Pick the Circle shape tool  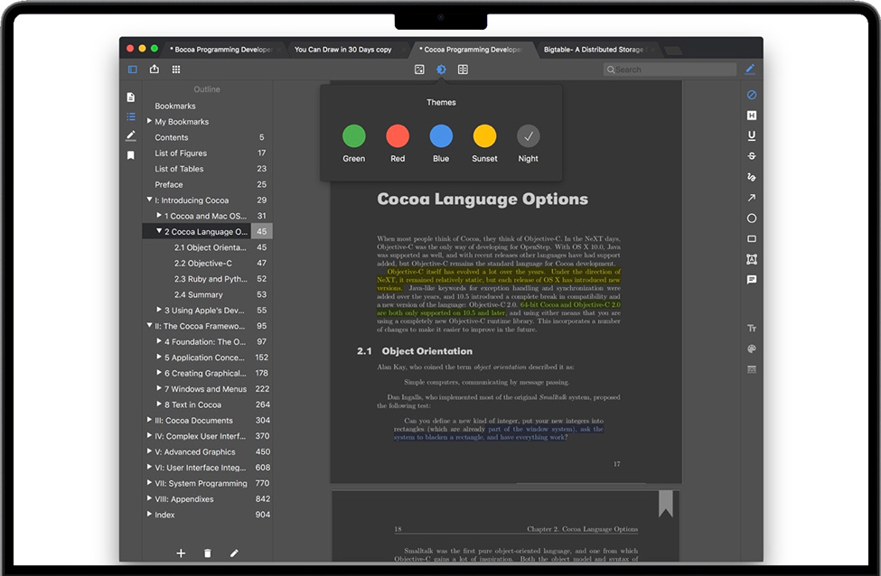(752, 218)
